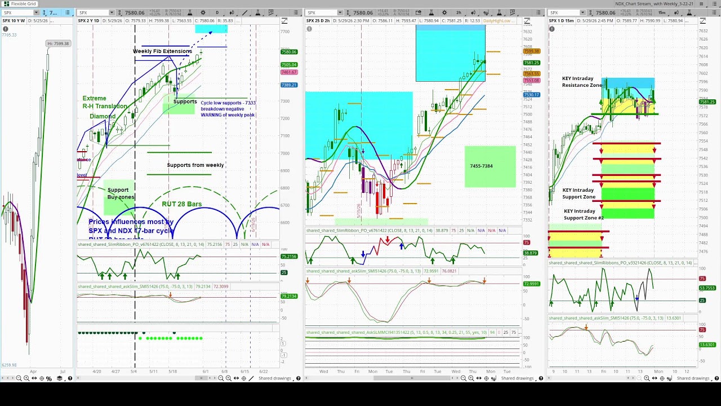Viewport: 721px width, 406px height.
Task: Toggle price scale icon atop 2Y 1D chart axis
Action: [284, 21]
